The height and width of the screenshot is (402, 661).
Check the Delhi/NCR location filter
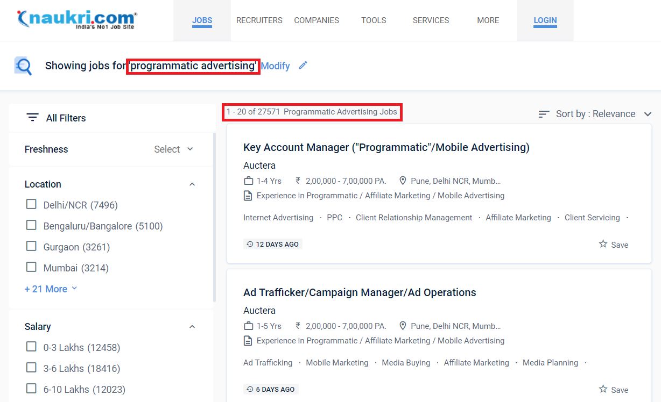click(x=31, y=204)
